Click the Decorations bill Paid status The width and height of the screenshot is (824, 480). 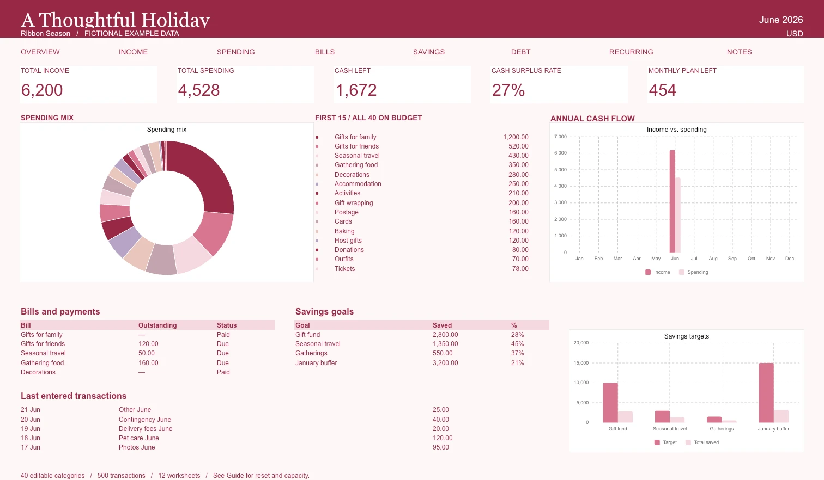(223, 372)
